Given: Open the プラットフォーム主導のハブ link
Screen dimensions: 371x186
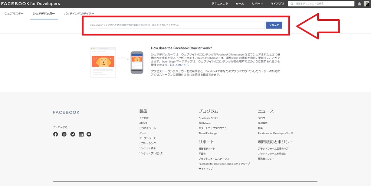Looking at the screenshot, I should [273, 149].
